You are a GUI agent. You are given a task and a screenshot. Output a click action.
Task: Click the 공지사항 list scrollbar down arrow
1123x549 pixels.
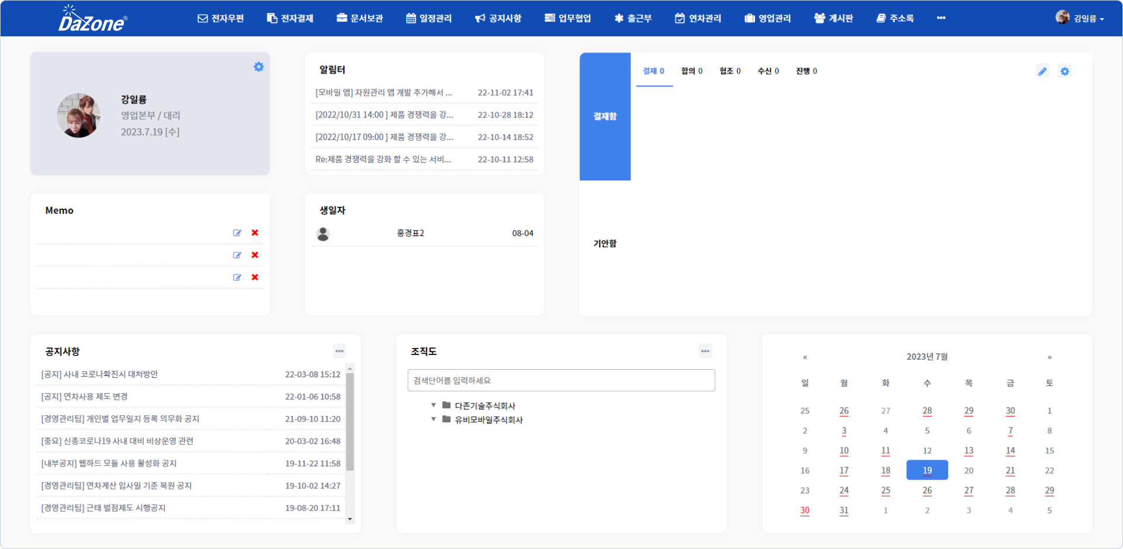350,519
